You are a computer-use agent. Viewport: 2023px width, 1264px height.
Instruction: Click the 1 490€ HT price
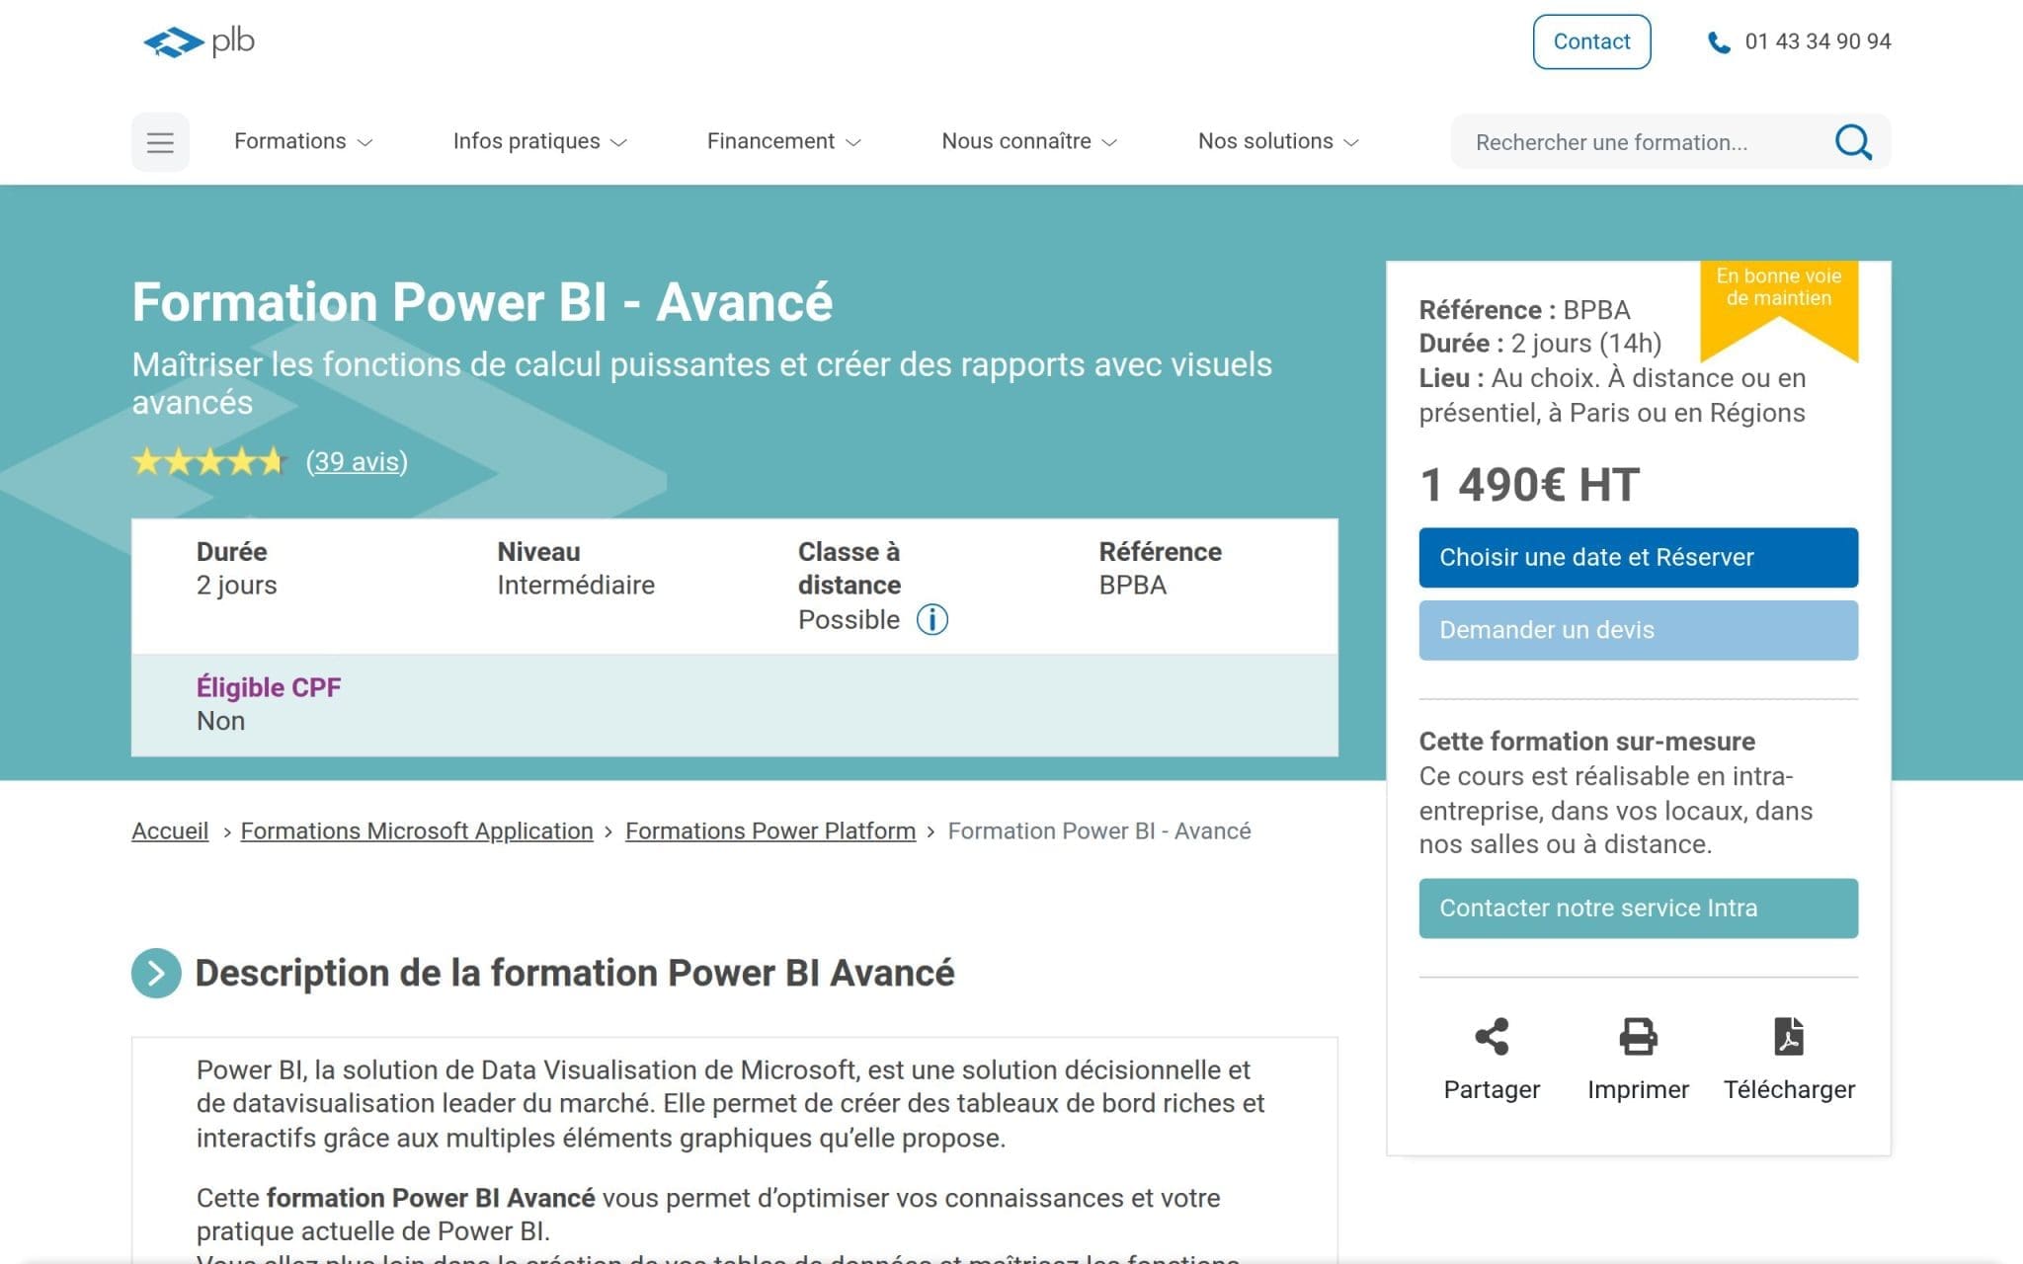pyautogui.click(x=1529, y=485)
